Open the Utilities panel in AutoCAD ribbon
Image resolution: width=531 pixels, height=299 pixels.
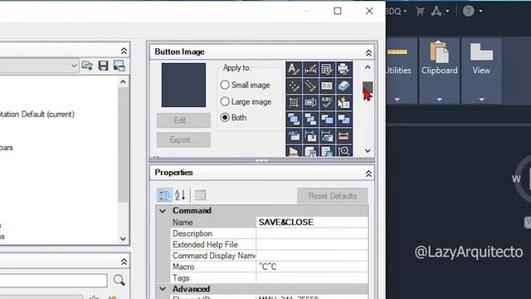(x=398, y=58)
